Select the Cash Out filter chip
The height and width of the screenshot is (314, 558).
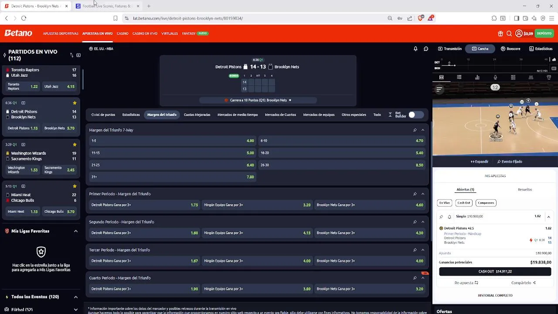pyautogui.click(x=464, y=203)
